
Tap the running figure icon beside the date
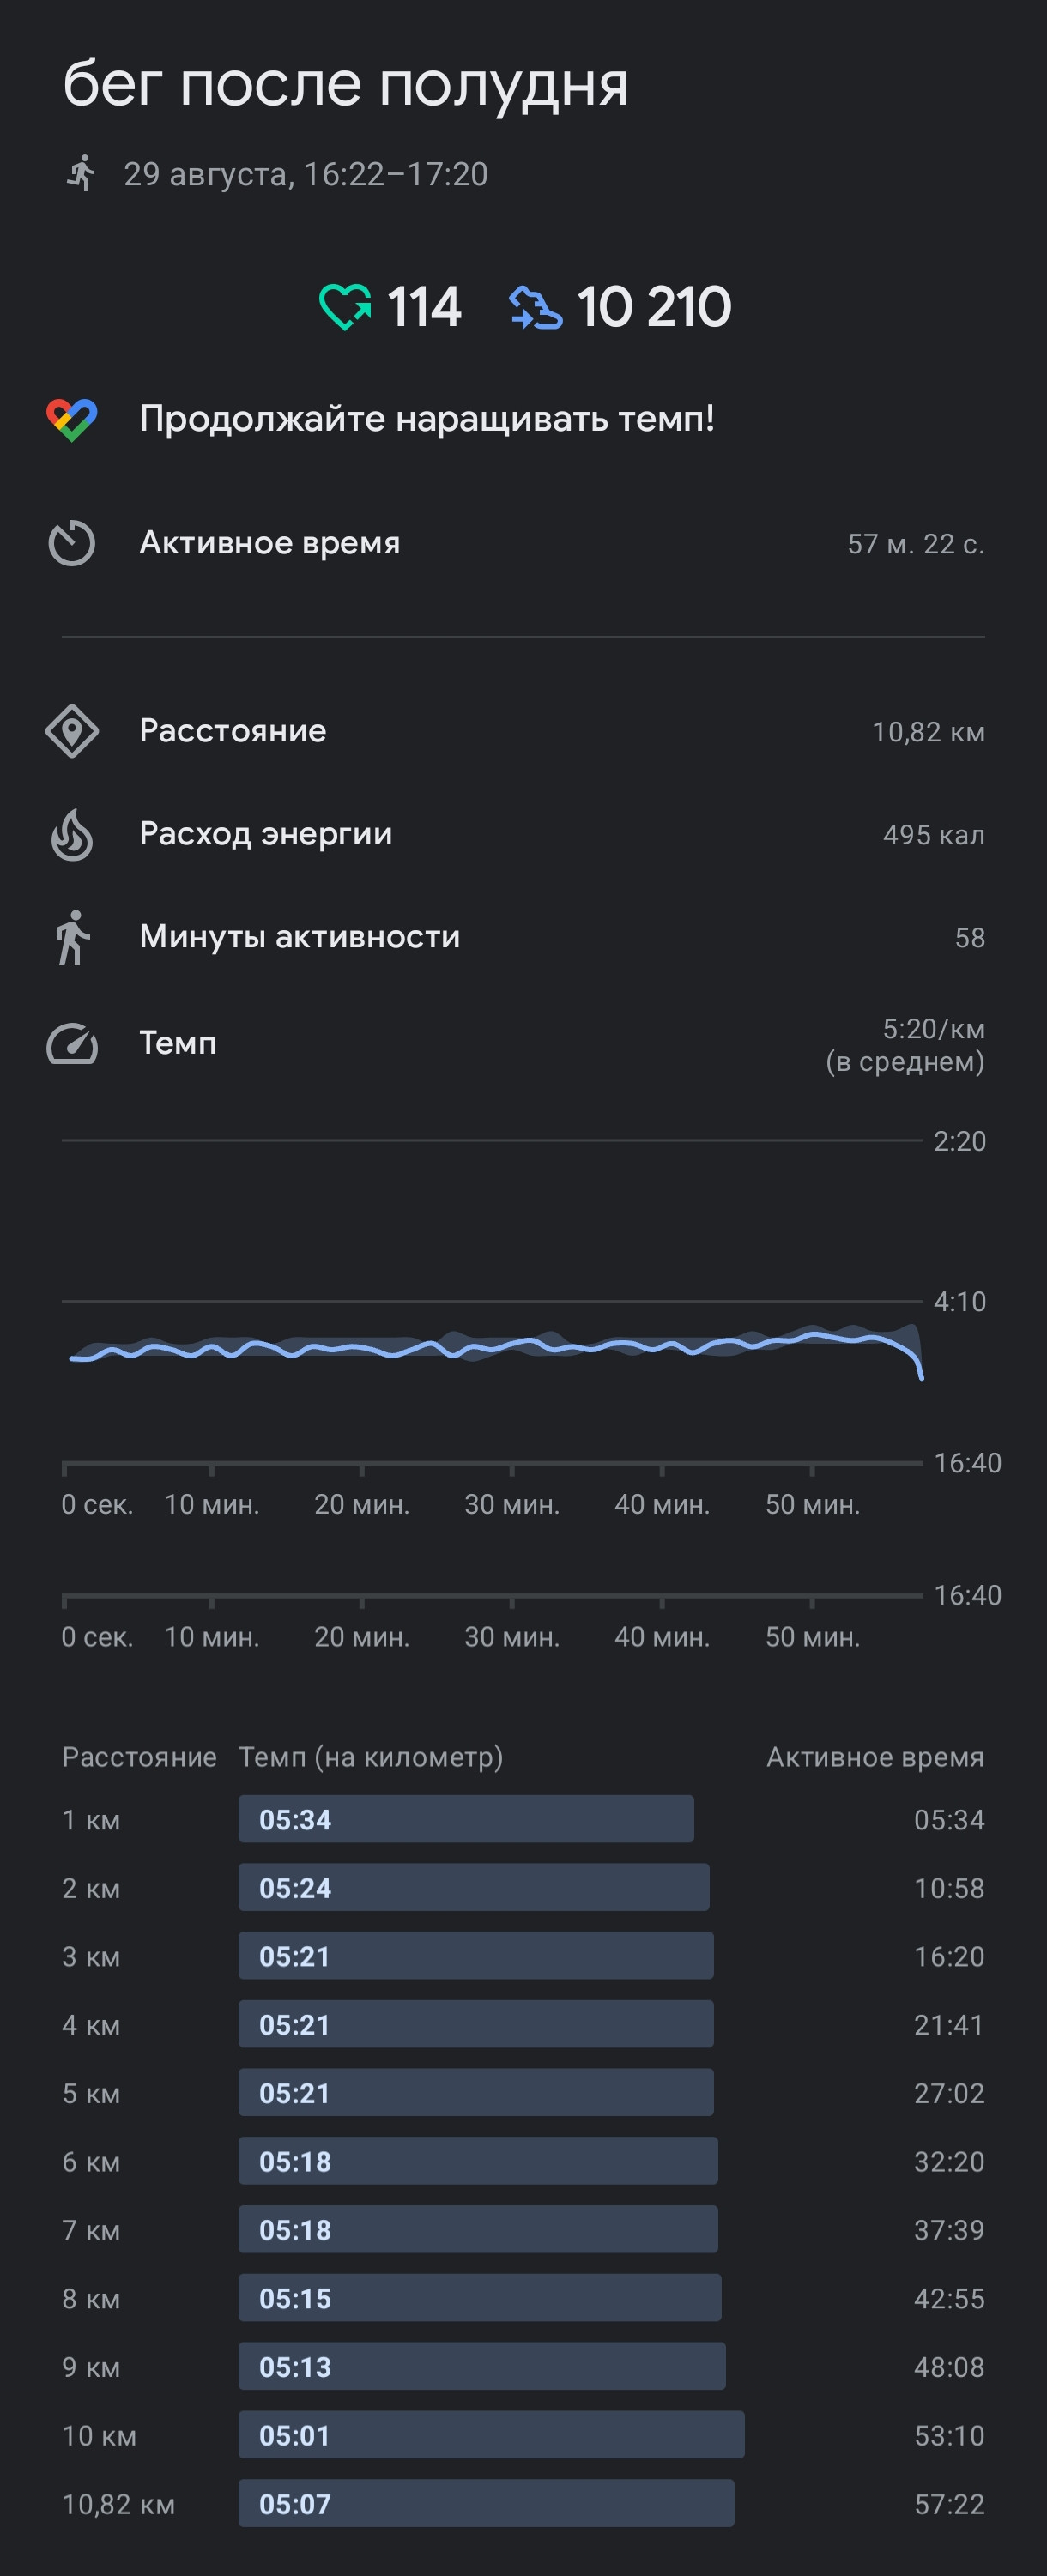tap(81, 173)
